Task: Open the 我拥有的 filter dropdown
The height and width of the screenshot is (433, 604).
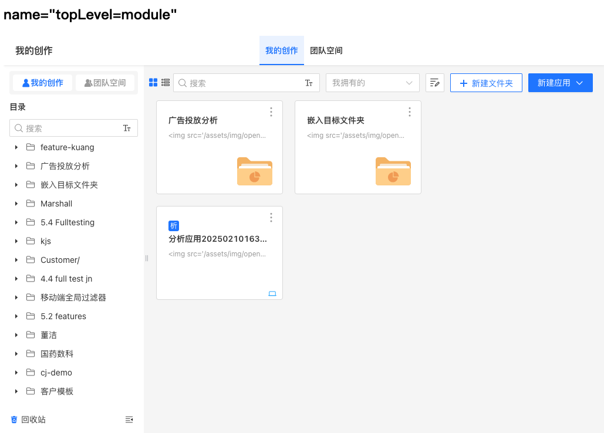Action: [x=372, y=83]
